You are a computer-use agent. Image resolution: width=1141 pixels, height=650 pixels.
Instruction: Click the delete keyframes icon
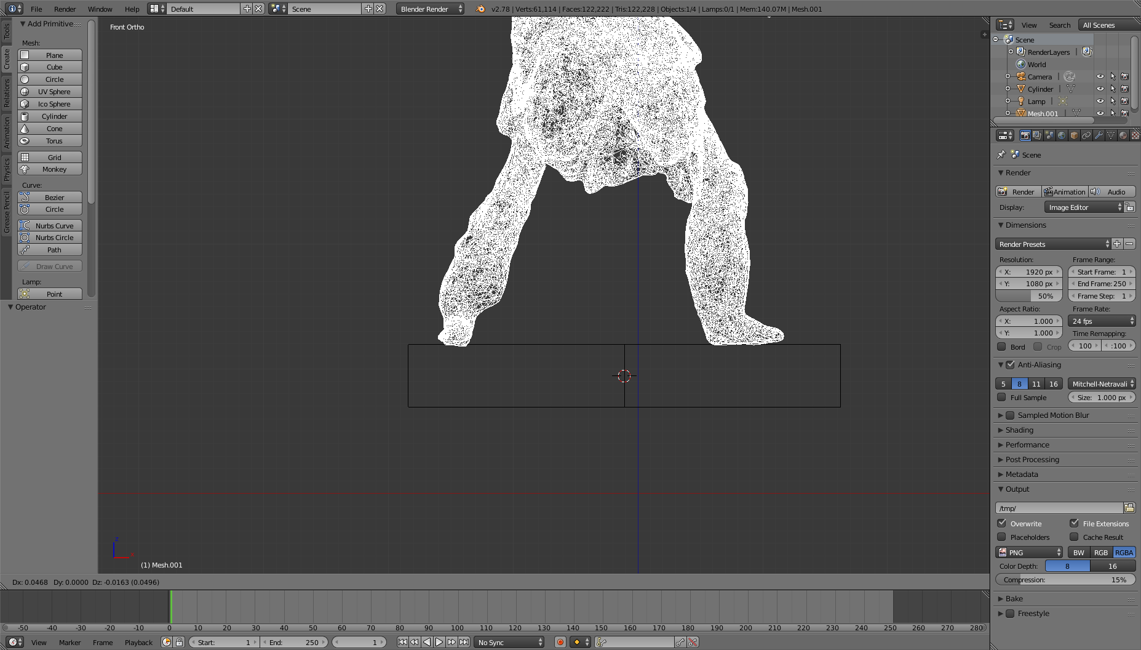click(x=693, y=642)
